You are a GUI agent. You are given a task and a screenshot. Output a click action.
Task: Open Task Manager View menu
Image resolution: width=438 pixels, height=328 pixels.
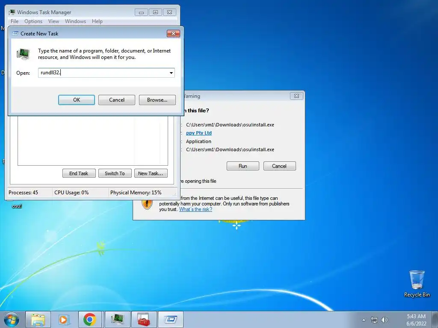click(53, 21)
